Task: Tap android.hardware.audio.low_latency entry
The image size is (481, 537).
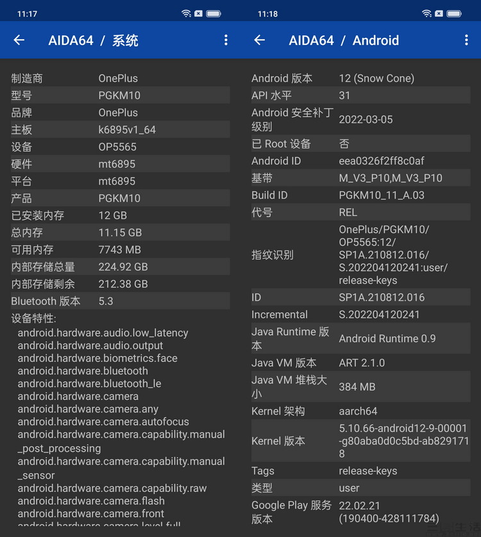Action: click(x=103, y=333)
